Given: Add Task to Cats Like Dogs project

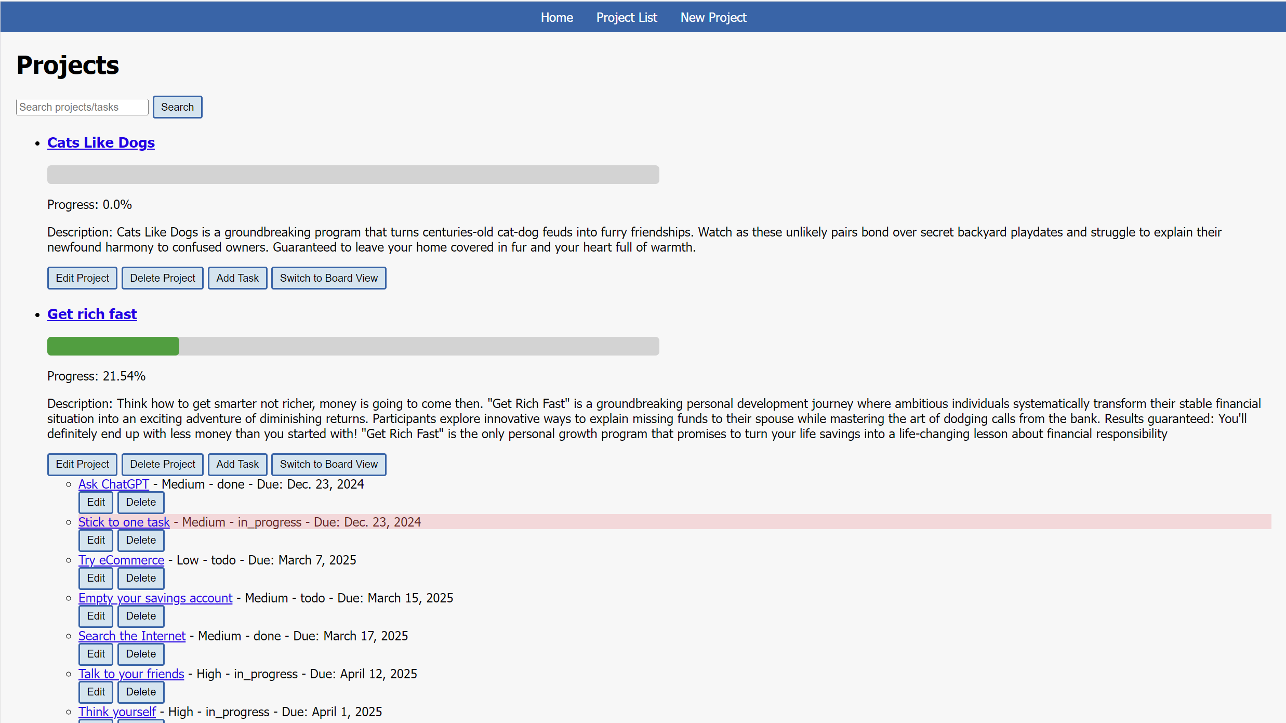Looking at the screenshot, I should pyautogui.click(x=237, y=278).
